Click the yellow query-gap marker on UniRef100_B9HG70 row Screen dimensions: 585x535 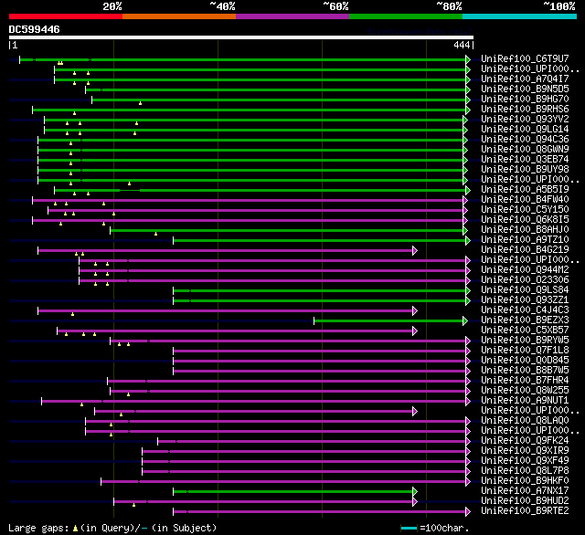click(x=140, y=103)
